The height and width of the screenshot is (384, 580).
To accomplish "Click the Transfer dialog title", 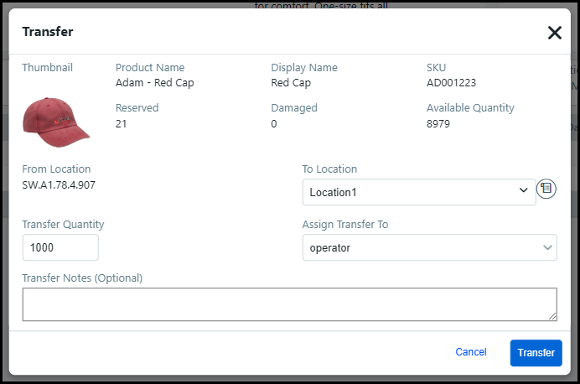I will 48,32.
